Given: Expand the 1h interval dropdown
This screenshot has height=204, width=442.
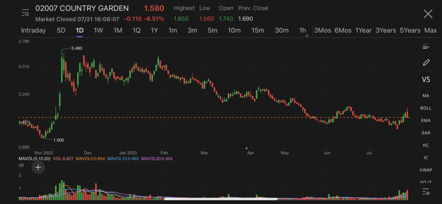Looking at the screenshot, I should tap(303, 31).
